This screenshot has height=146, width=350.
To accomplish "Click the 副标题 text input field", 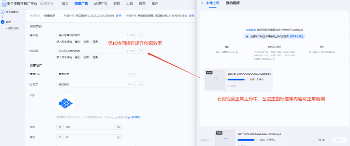I will (x=96, y=51).
